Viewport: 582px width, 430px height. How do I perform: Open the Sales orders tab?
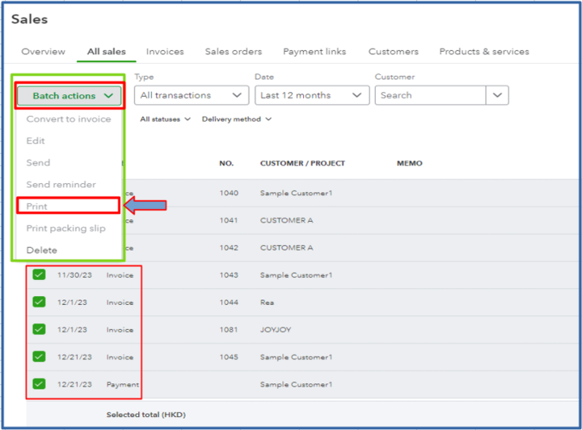point(234,52)
